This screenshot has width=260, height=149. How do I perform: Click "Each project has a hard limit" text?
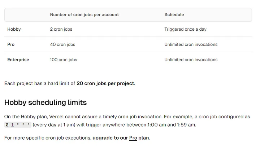(40, 83)
